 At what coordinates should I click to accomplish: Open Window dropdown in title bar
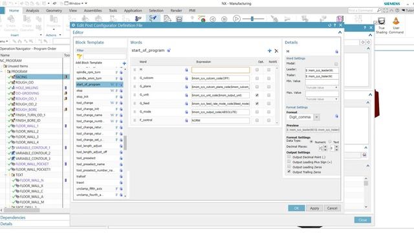tap(75, 3)
